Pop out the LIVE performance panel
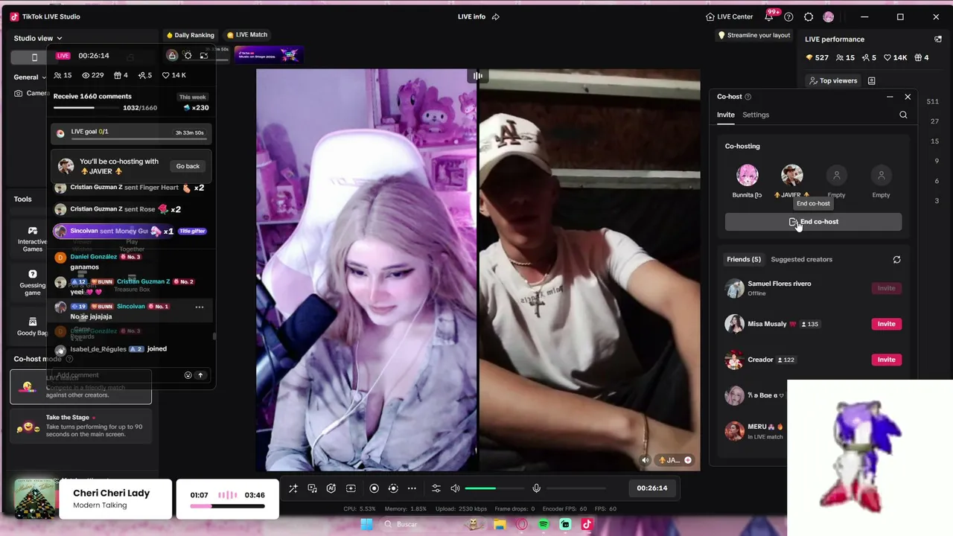This screenshot has width=953, height=536. click(938, 39)
